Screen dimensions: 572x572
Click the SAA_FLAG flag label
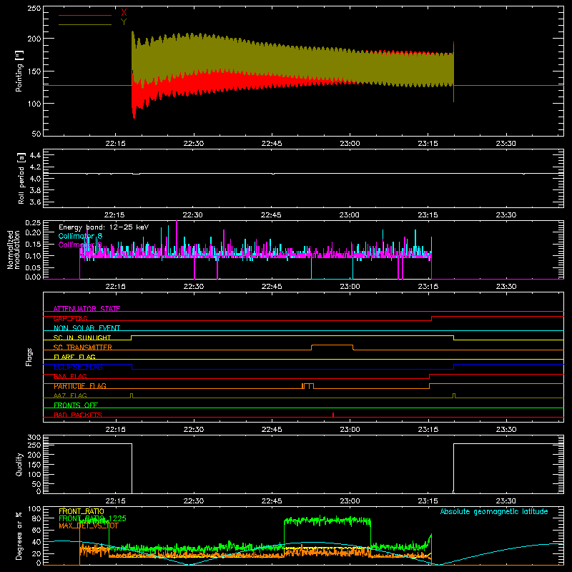[x=70, y=377]
